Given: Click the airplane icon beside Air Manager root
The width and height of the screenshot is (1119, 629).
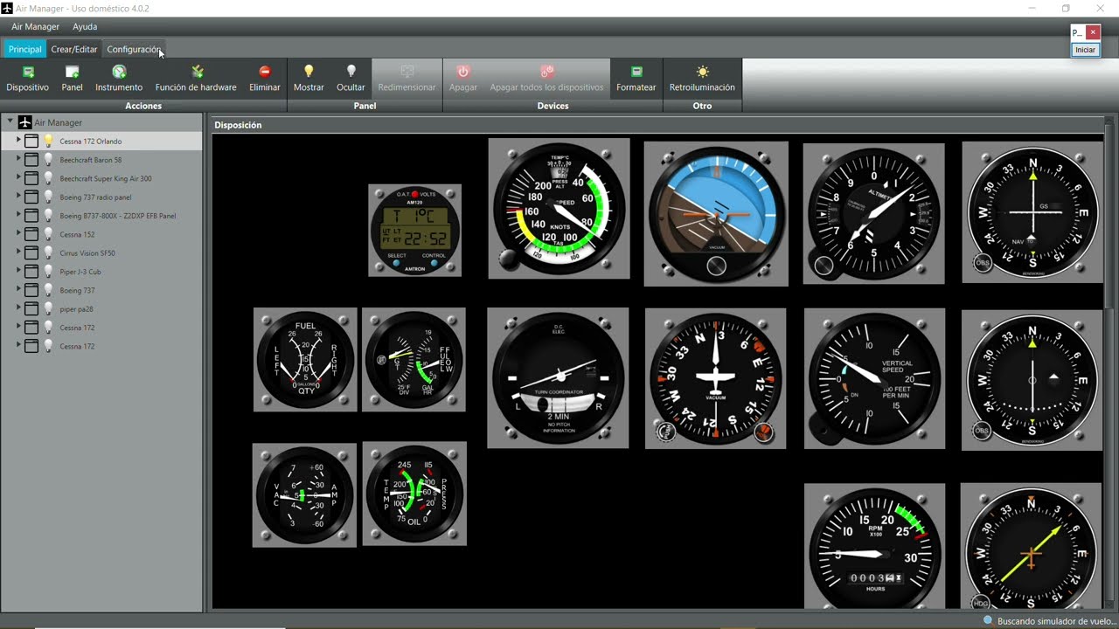Looking at the screenshot, I should (25, 122).
